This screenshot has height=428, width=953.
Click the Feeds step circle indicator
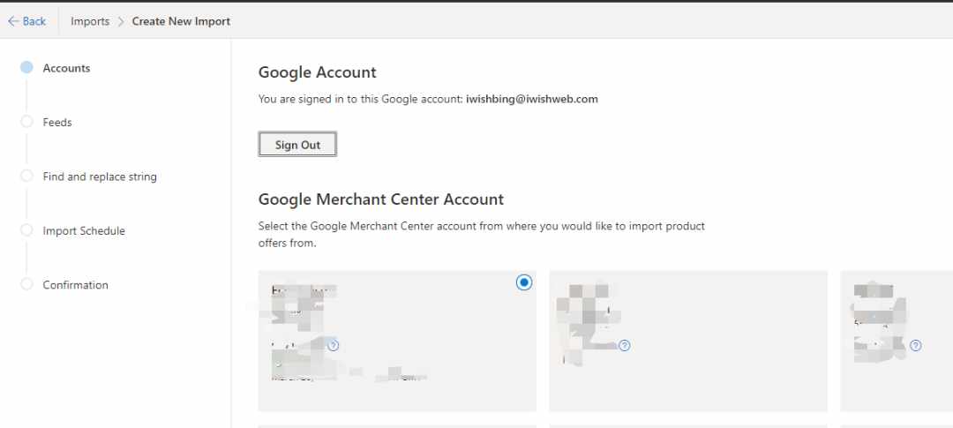click(x=26, y=122)
